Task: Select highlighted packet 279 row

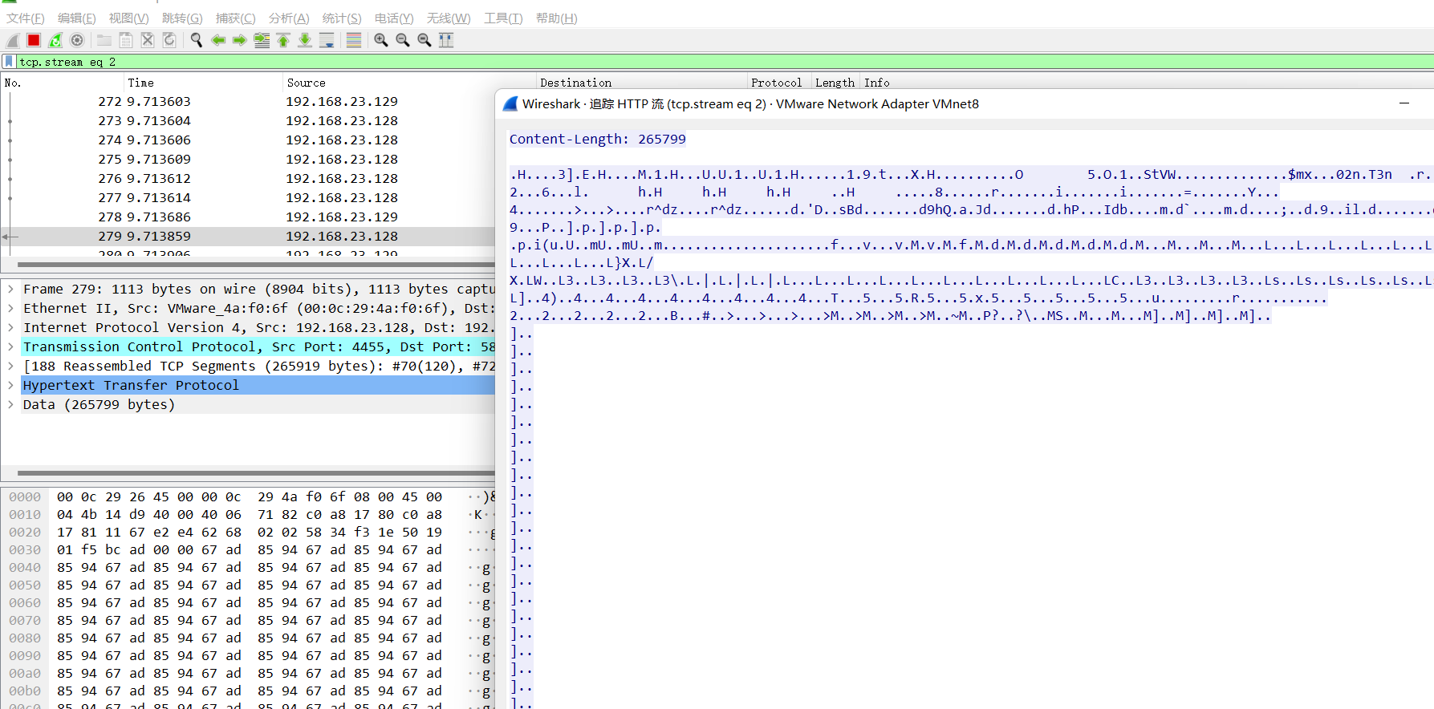Action: click(249, 236)
